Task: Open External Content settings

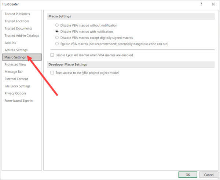Action: [x=16, y=79]
